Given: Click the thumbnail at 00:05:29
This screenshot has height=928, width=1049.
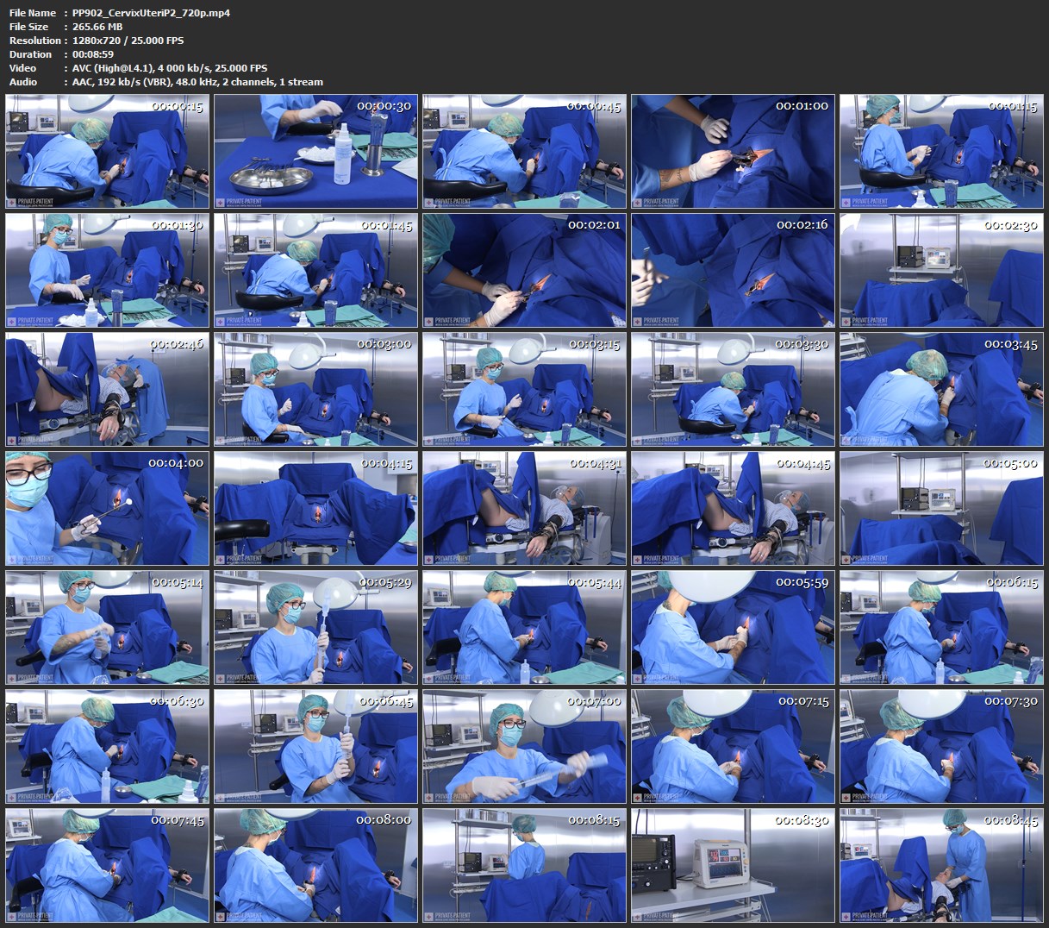Looking at the screenshot, I should pyautogui.click(x=315, y=627).
